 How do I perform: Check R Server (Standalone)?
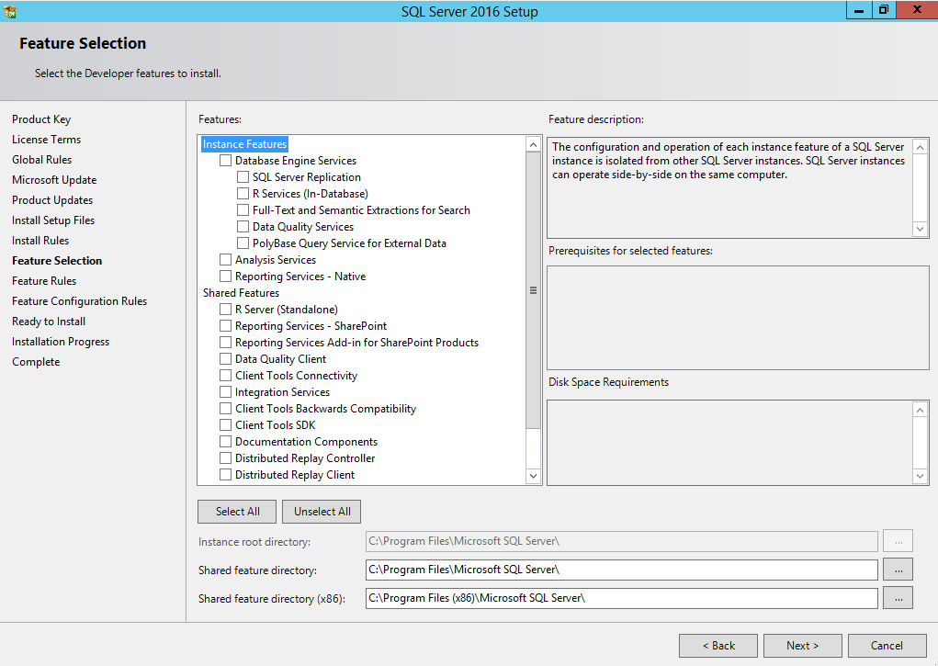point(225,310)
